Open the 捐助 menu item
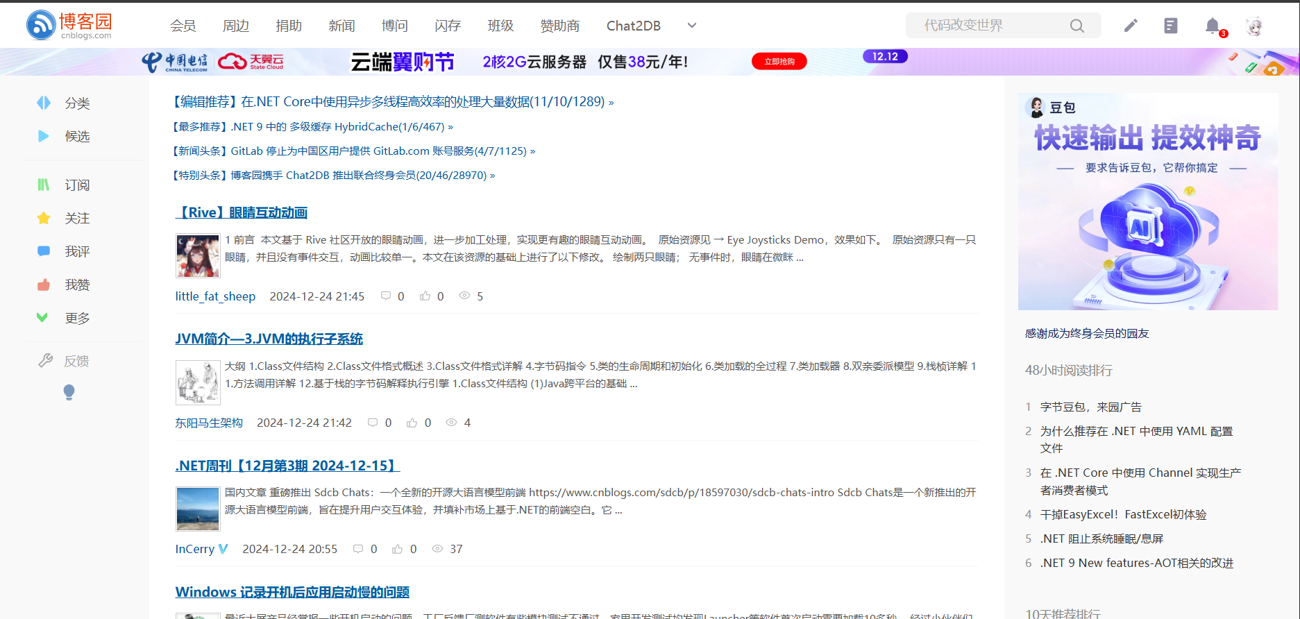Image resolution: width=1300 pixels, height=619 pixels. [x=289, y=26]
